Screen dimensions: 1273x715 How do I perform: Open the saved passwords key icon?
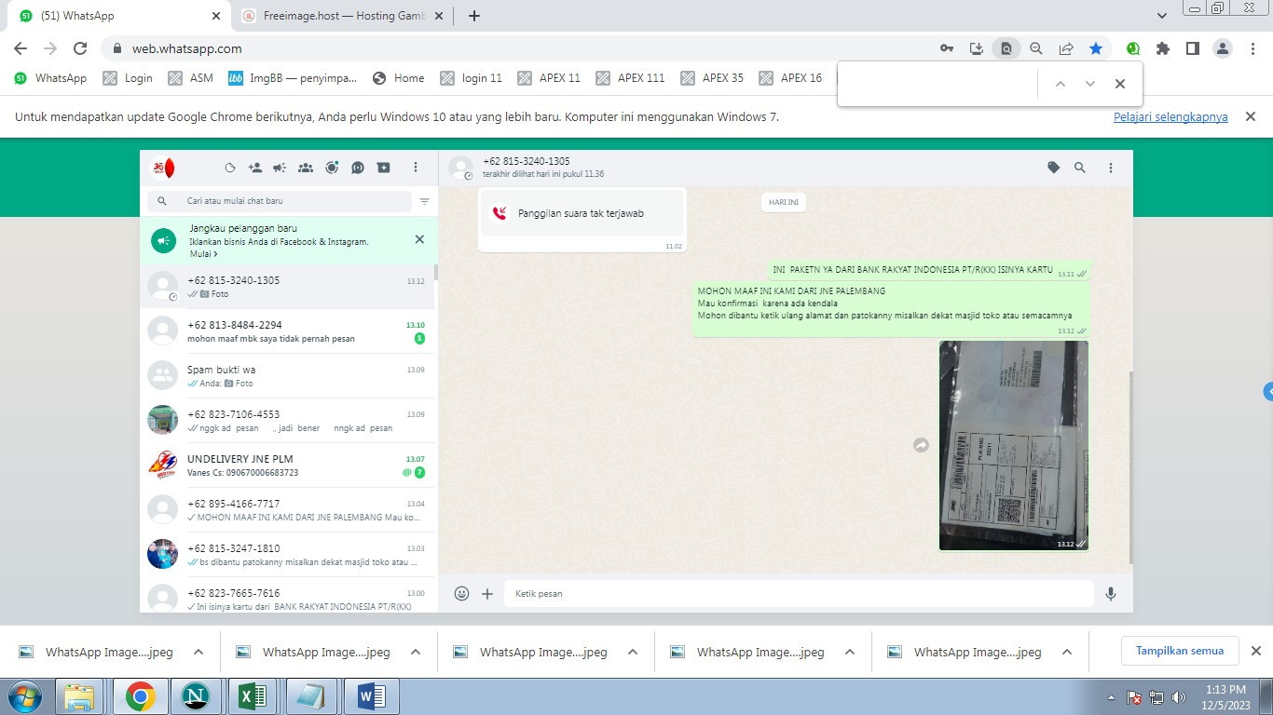click(947, 48)
